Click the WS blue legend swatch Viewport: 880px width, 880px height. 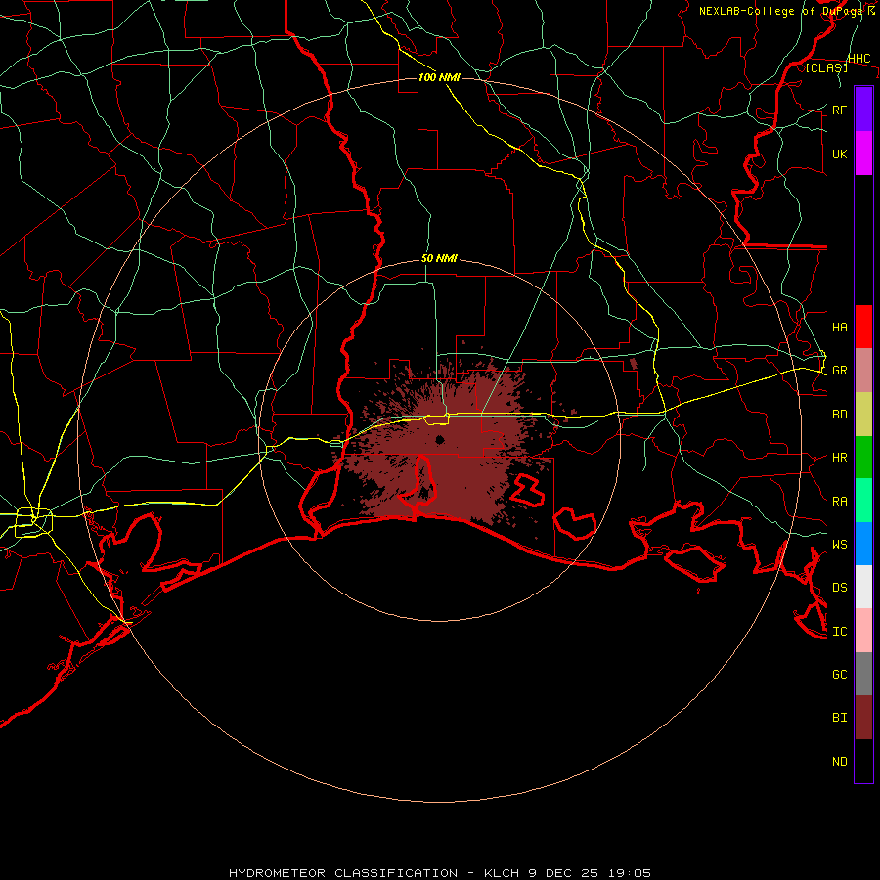click(863, 544)
